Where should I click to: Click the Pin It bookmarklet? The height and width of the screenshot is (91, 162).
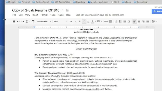click(x=115, y=2)
